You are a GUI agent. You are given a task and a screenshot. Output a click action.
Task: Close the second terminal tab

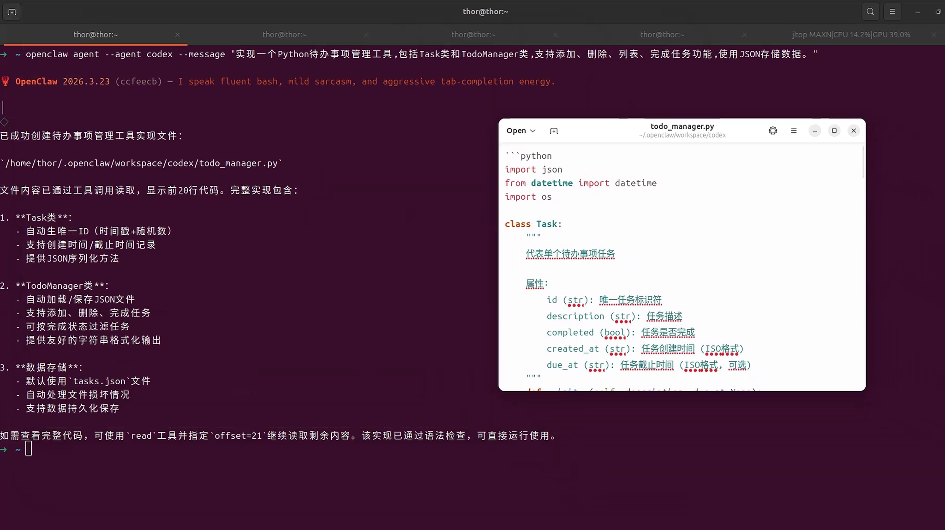(x=366, y=35)
